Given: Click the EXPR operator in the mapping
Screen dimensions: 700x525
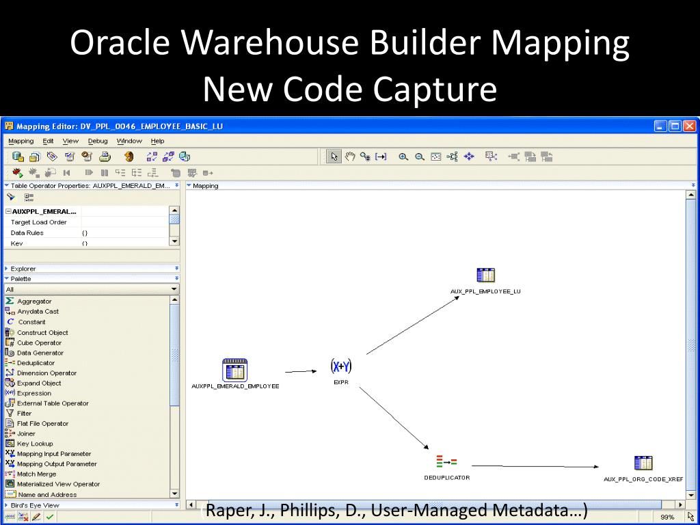Looking at the screenshot, I should [x=340, y=367].
